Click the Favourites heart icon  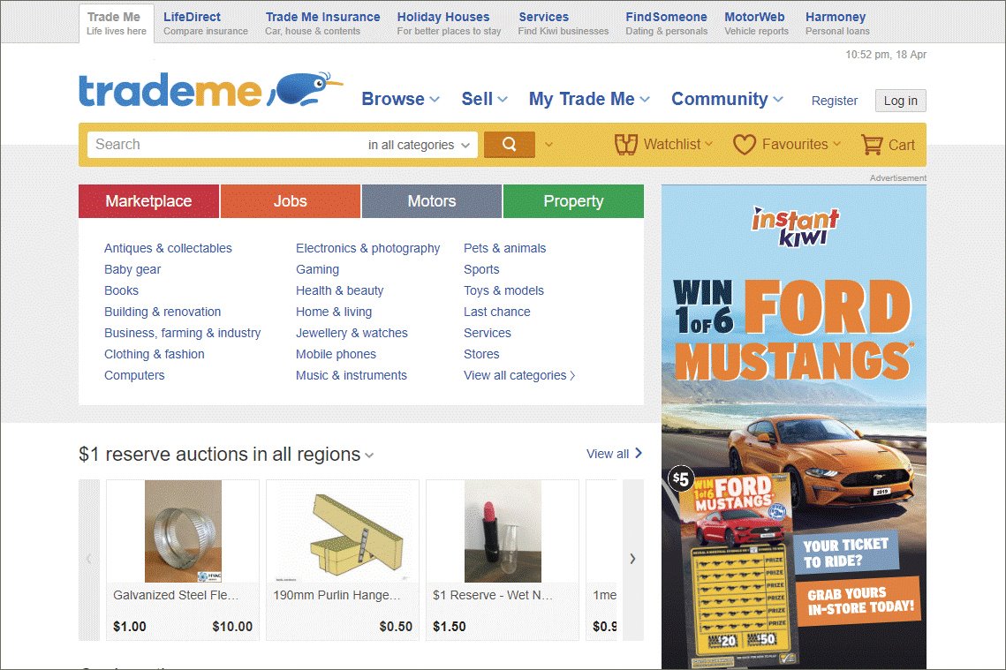(745, 145)
